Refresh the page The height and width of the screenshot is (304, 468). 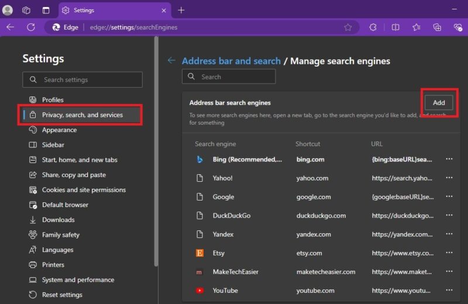coord(31,27)
